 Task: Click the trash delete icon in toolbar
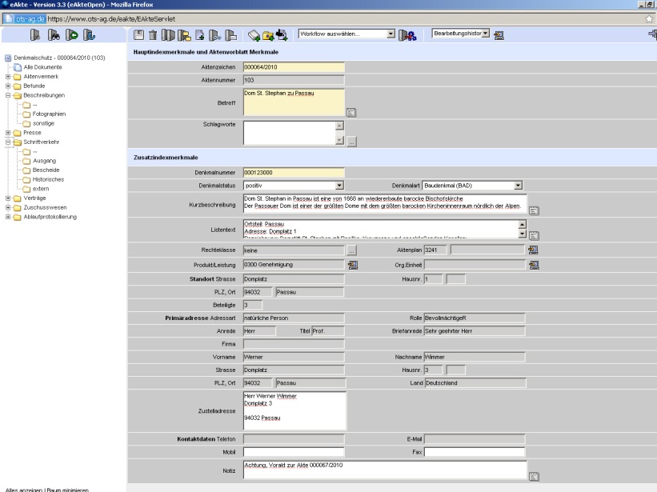click(153, 34)
